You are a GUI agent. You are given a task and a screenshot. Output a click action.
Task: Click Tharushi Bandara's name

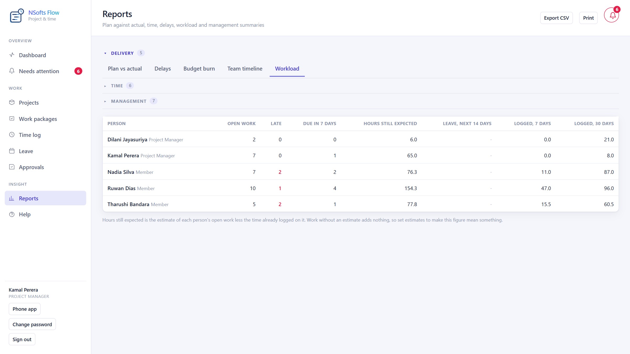tap(128, 204)
